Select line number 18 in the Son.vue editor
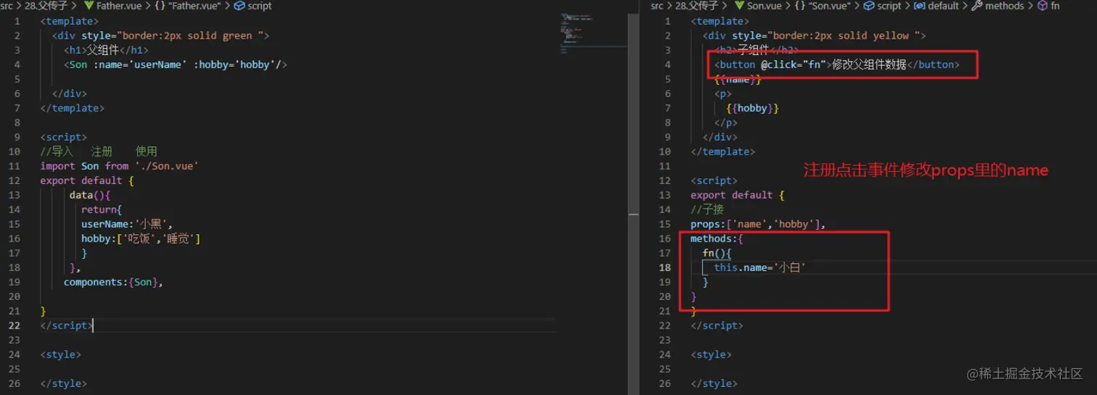The height and width of the screenshot is (395, 1097). coord(665,267)
